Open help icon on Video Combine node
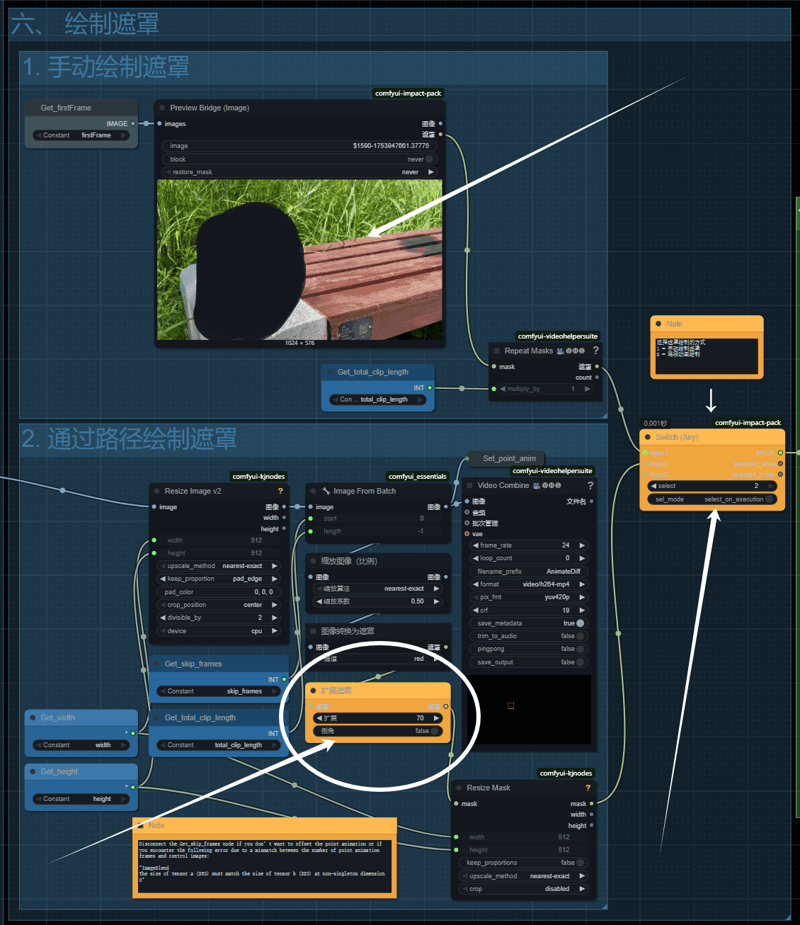 click(590, 486)
